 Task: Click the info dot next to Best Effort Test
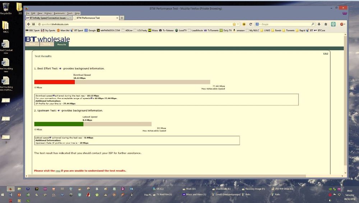(x=60, y=68)
